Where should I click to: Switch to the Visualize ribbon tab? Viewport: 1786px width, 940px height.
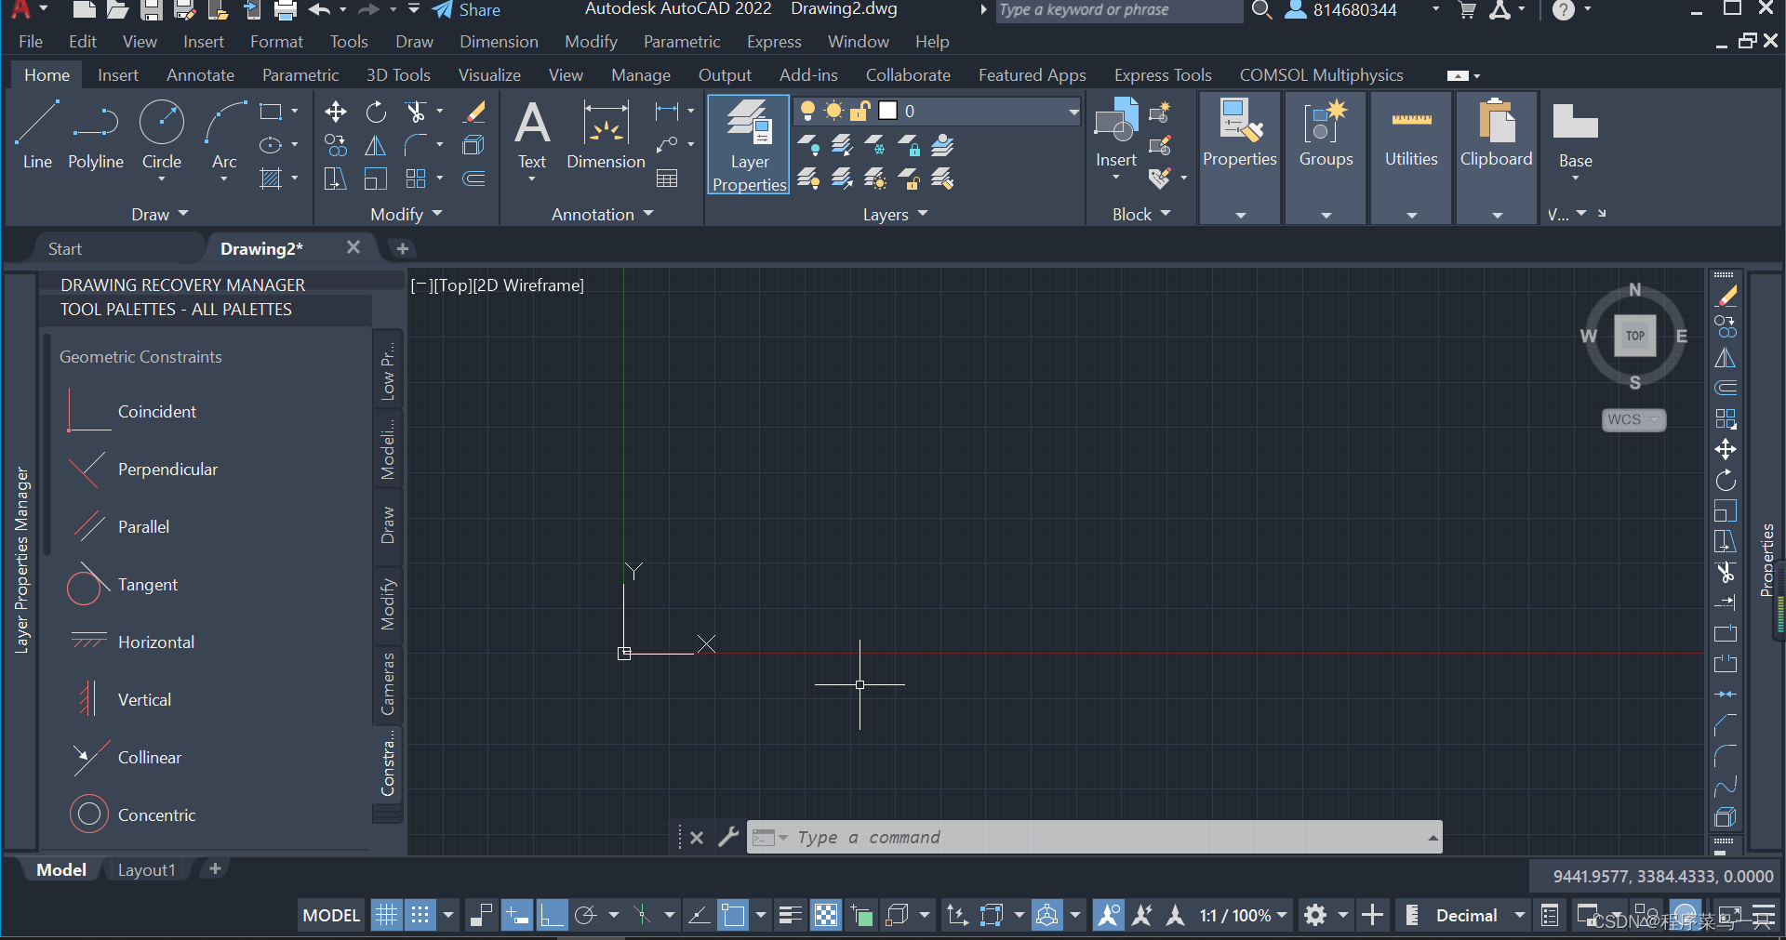489,75
